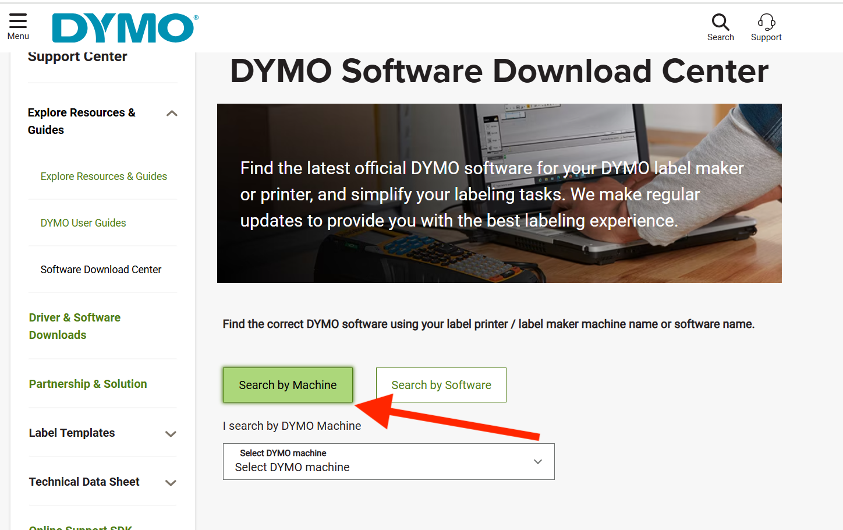Viewport: 843px width, 530px height.
Task: Click the Search by Machine button
Action: coord(288,385)
